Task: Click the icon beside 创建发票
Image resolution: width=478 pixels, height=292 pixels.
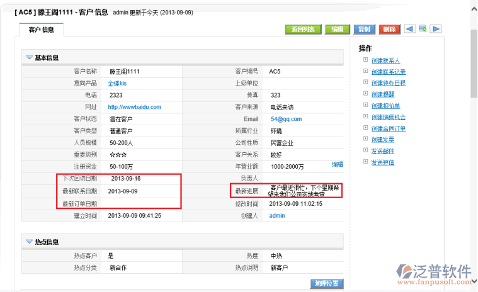Action: (x=365, y=140)
